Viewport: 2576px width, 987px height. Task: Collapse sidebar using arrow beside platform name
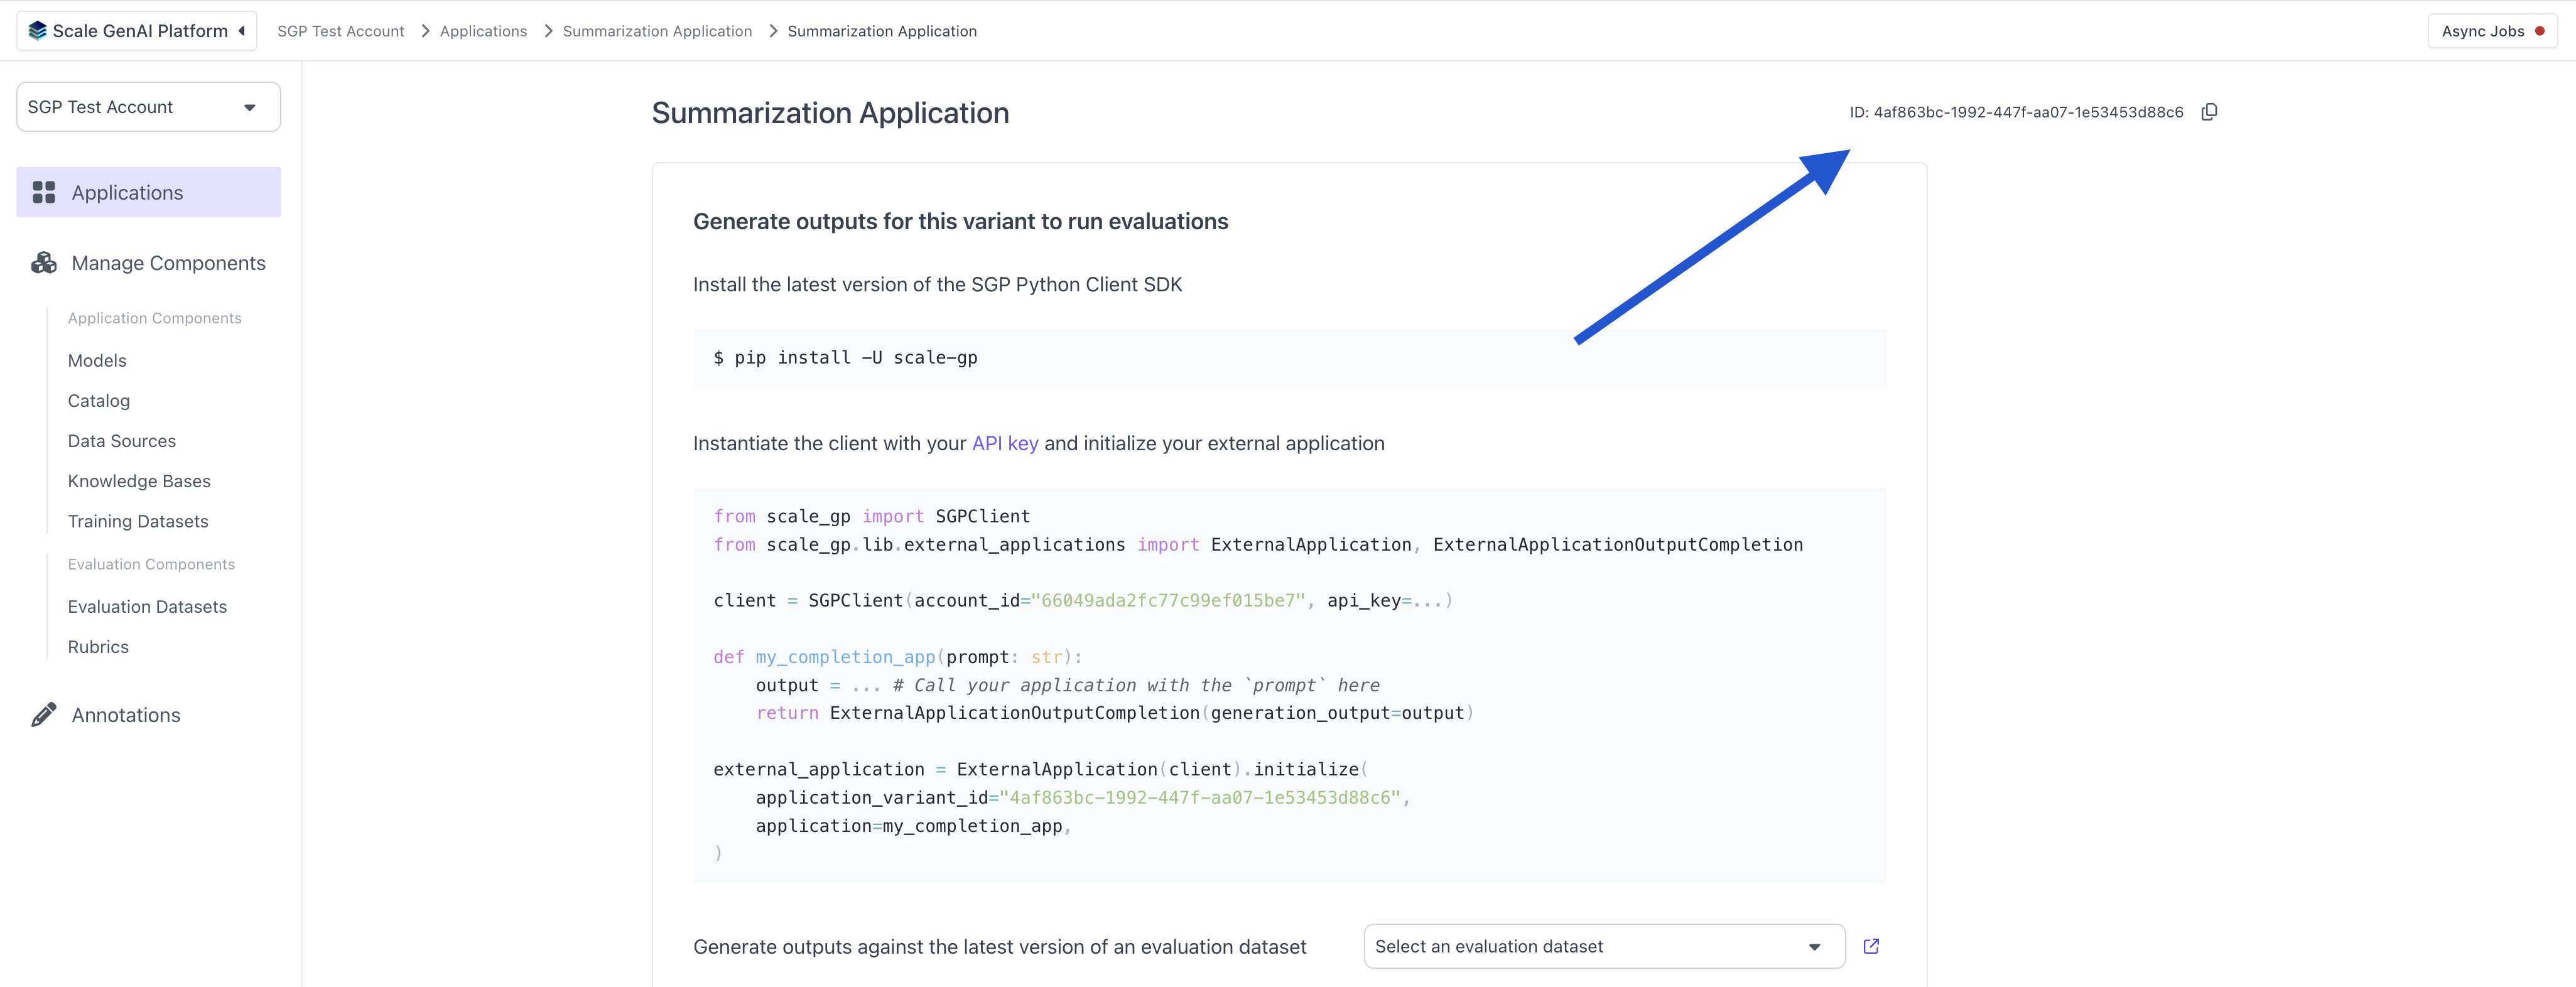(242, 31)
